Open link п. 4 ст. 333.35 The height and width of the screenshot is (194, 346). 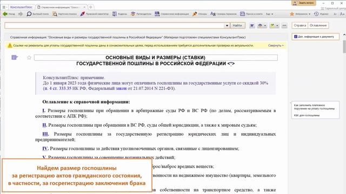coord(58,88)
